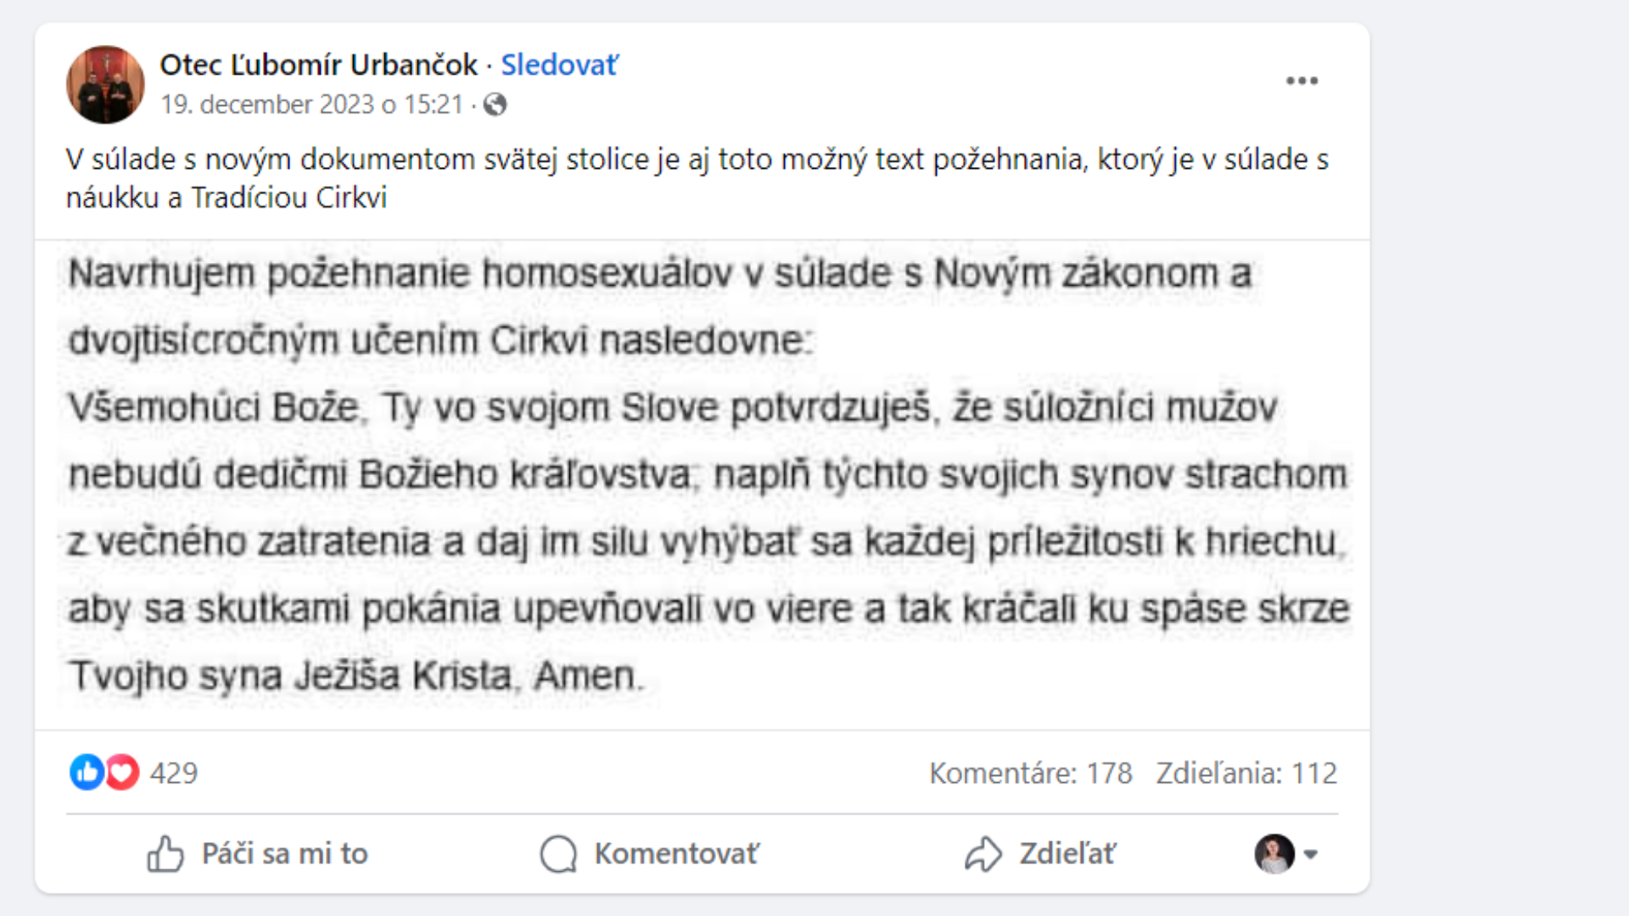The height and width of the screenshot is (916, 1629).
Task: Click the small commenter avatar near Zdieľať
Action: click(1274, 853)
